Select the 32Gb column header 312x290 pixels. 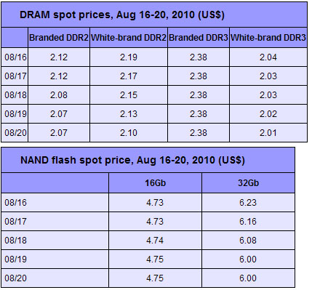click(248, 183)
